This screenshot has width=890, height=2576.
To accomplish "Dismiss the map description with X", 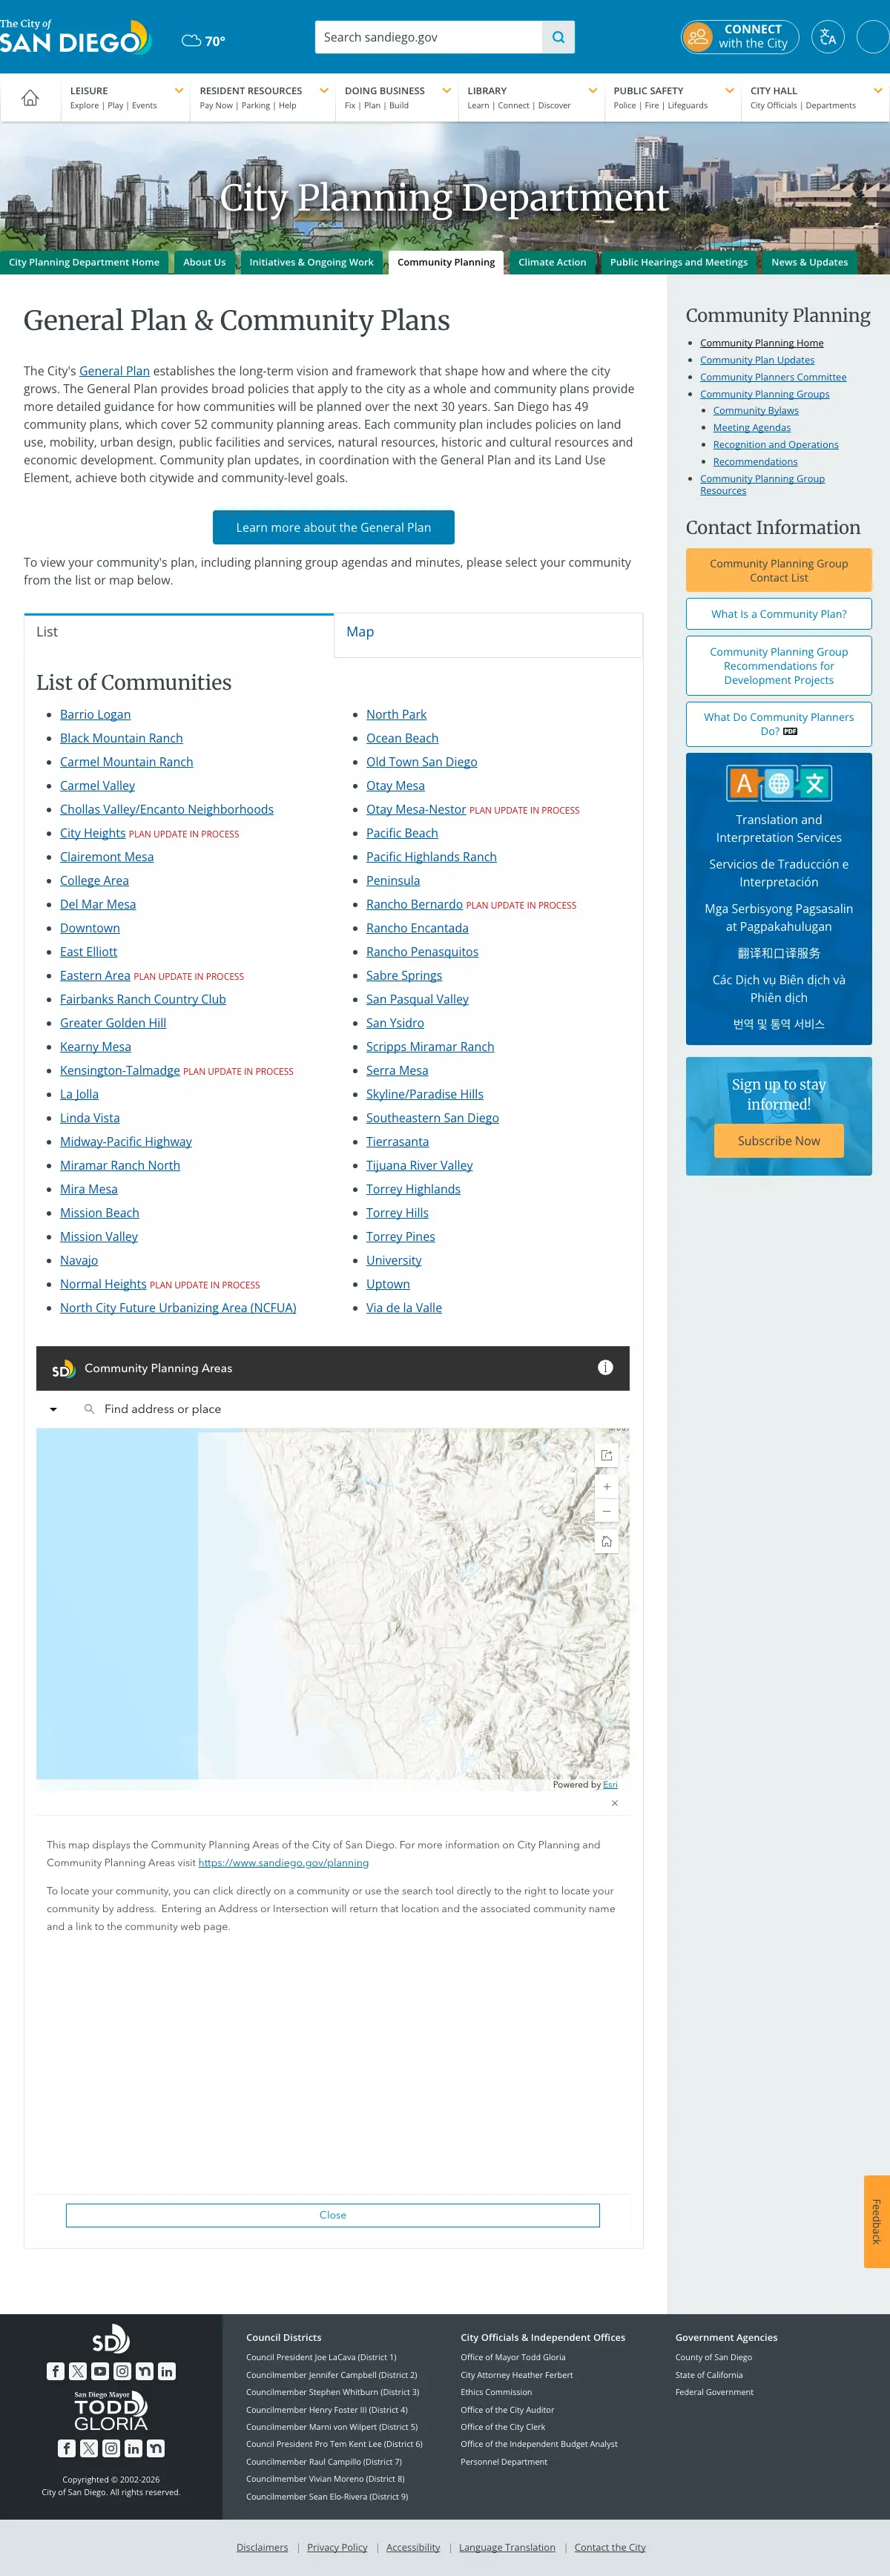I will click(614, 1803).
